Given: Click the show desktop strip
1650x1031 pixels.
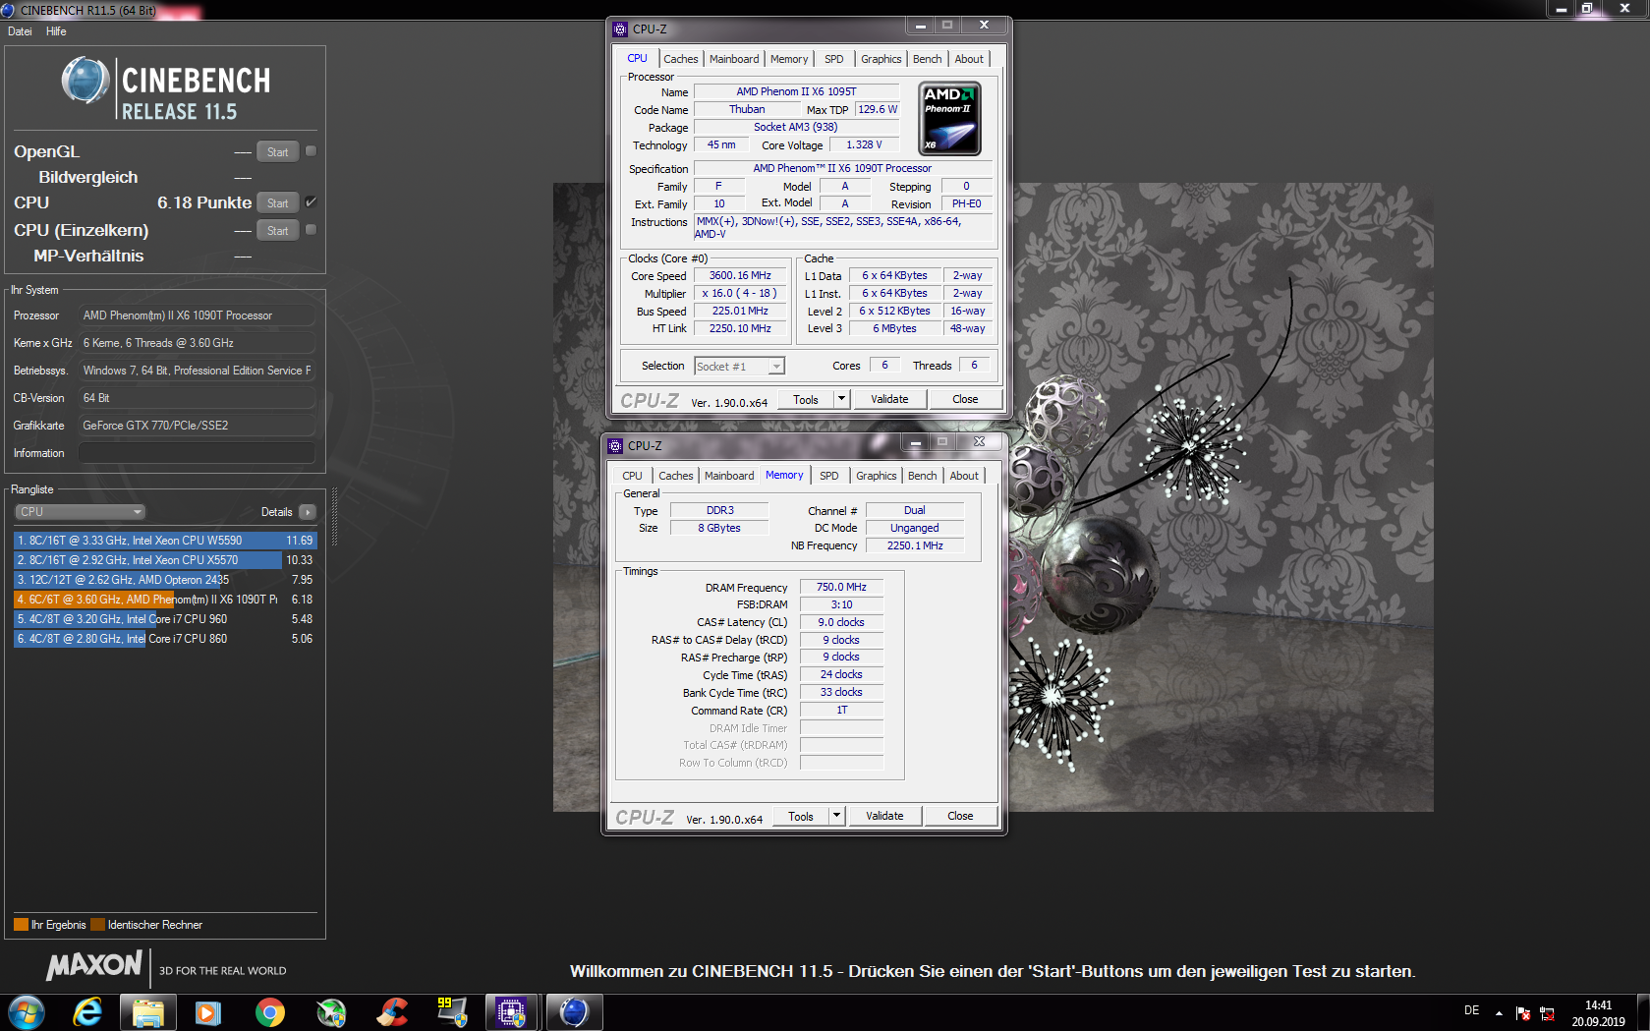Looking at the screenshot, I should 1643,1012.
